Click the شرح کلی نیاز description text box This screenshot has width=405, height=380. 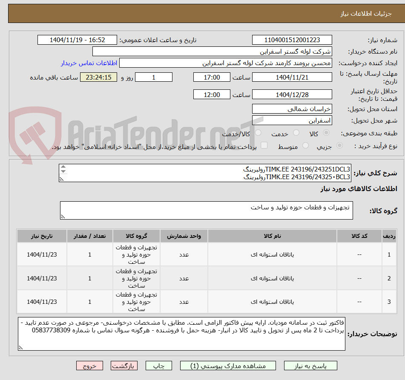[x=205, y=173]
